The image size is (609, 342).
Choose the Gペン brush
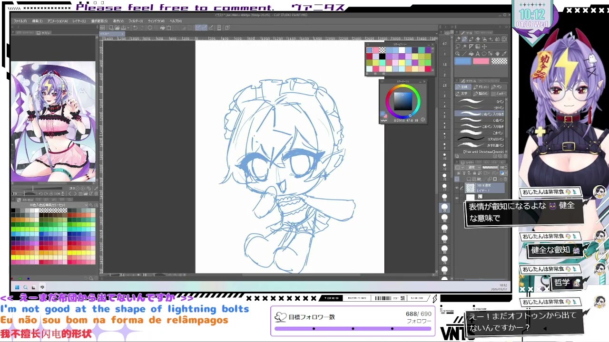[x=479, y=101]
